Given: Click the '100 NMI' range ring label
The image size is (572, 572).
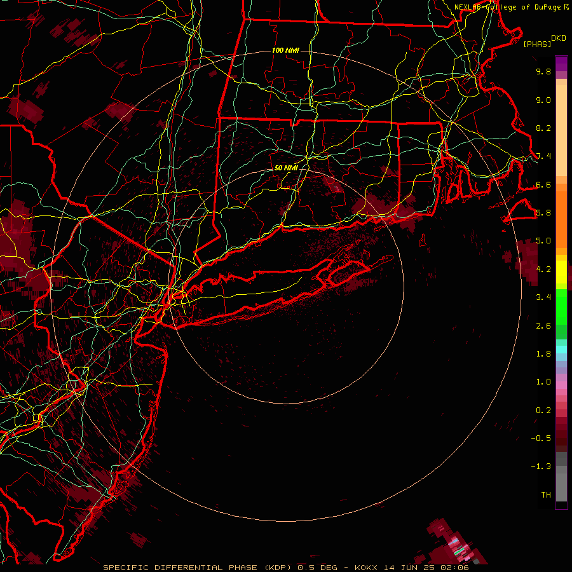Looking at the screenshot, I should (x=285, y=50).
